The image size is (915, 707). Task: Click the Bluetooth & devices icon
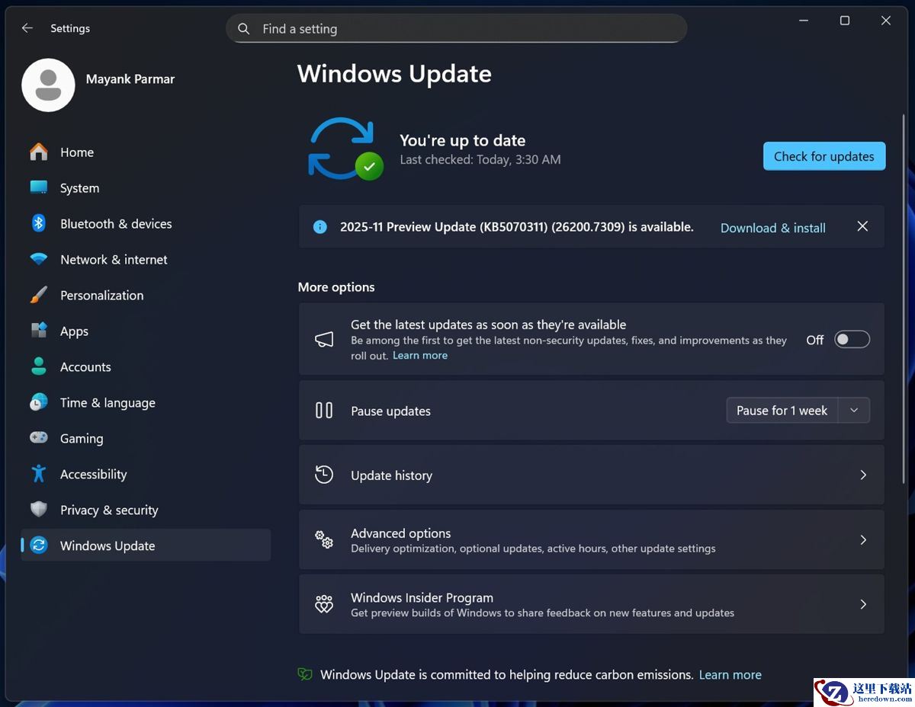39,223
